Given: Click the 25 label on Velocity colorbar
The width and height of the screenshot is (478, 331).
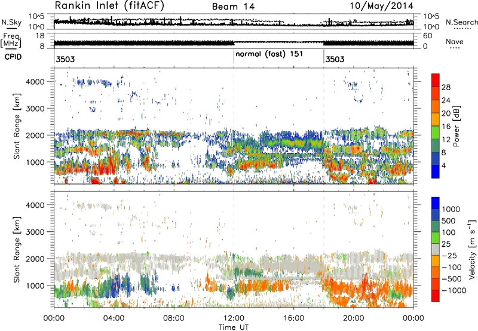Looking at the screenshot, I should click(446, 244).
